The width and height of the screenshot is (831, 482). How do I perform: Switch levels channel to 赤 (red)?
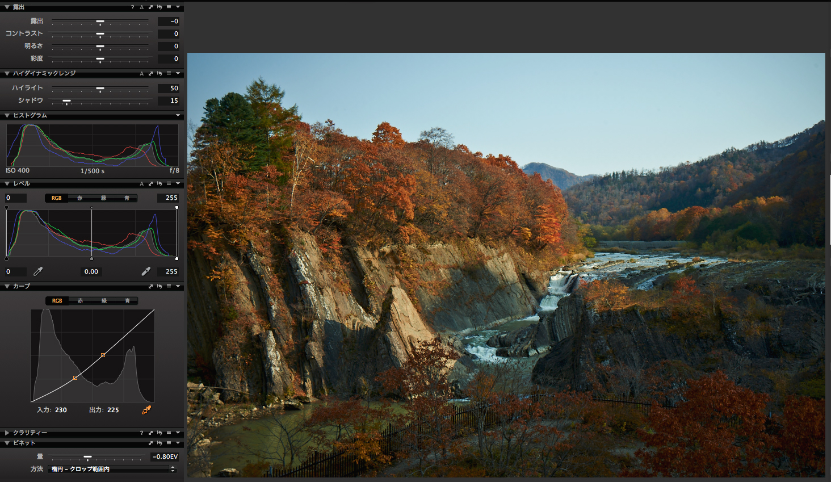[x=80, y=198]
